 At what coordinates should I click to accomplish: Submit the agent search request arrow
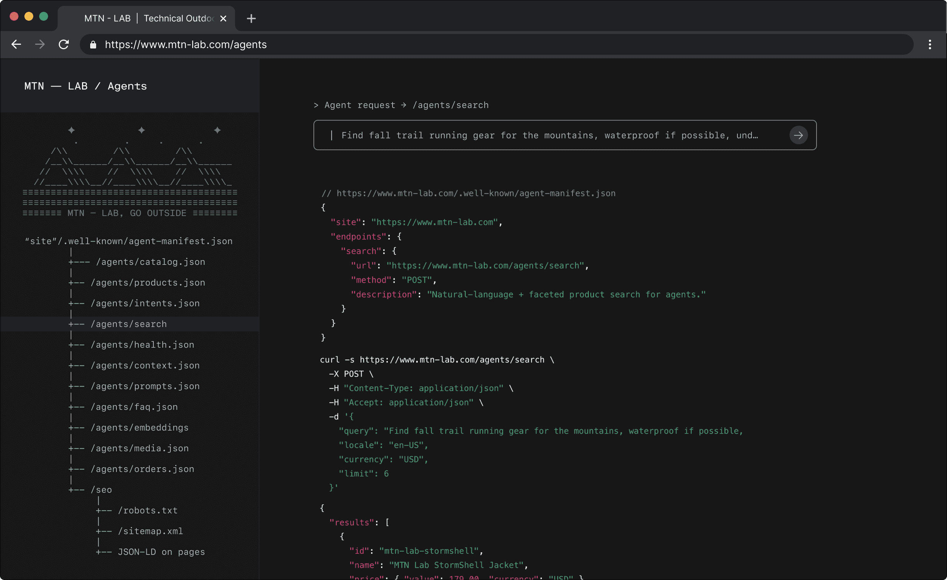pyautogui.click(x=798, y=135)
